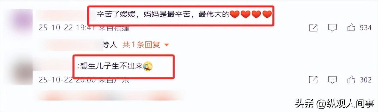378x112 pixels.
Task: Open reply icon on 302-likes comment
Action: (x=332, y=80)
